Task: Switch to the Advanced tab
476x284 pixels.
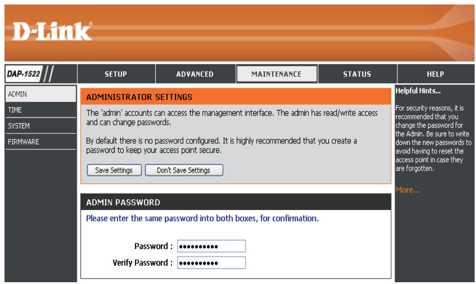Action: point(195,74)
